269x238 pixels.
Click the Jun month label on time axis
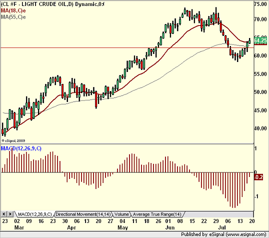coord(170,227)
